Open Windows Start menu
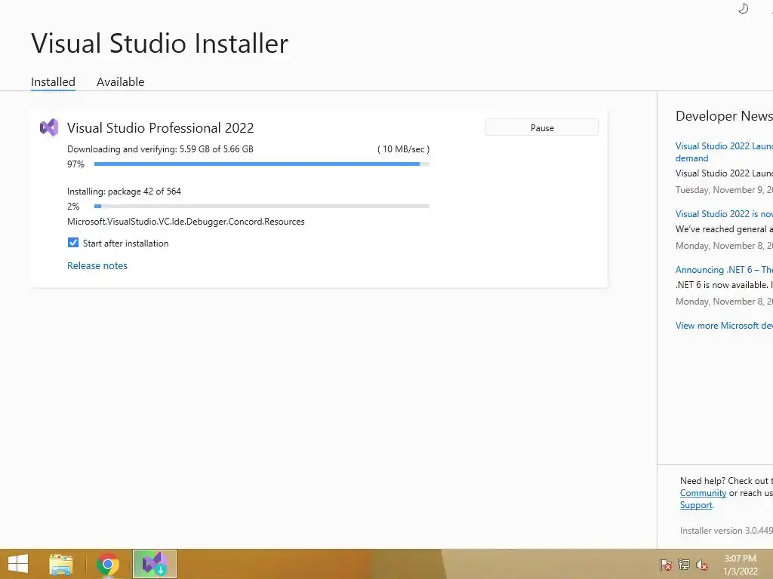The height and width of the screenshot is (579, 773). click(x=18, y=564)
